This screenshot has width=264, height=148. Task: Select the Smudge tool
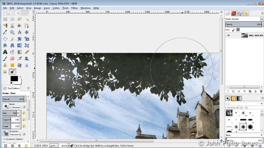pyautogui.click(x=5, y=72)
